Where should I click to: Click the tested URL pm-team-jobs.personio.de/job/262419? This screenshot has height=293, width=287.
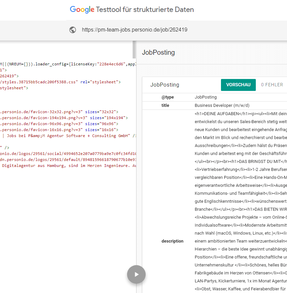click(x=134, y=30)
